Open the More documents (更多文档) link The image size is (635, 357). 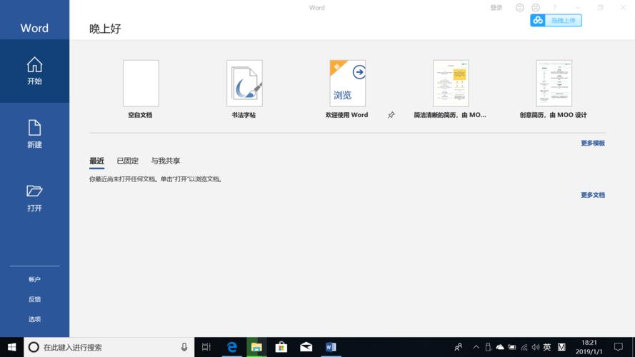[x=592, y=195]
